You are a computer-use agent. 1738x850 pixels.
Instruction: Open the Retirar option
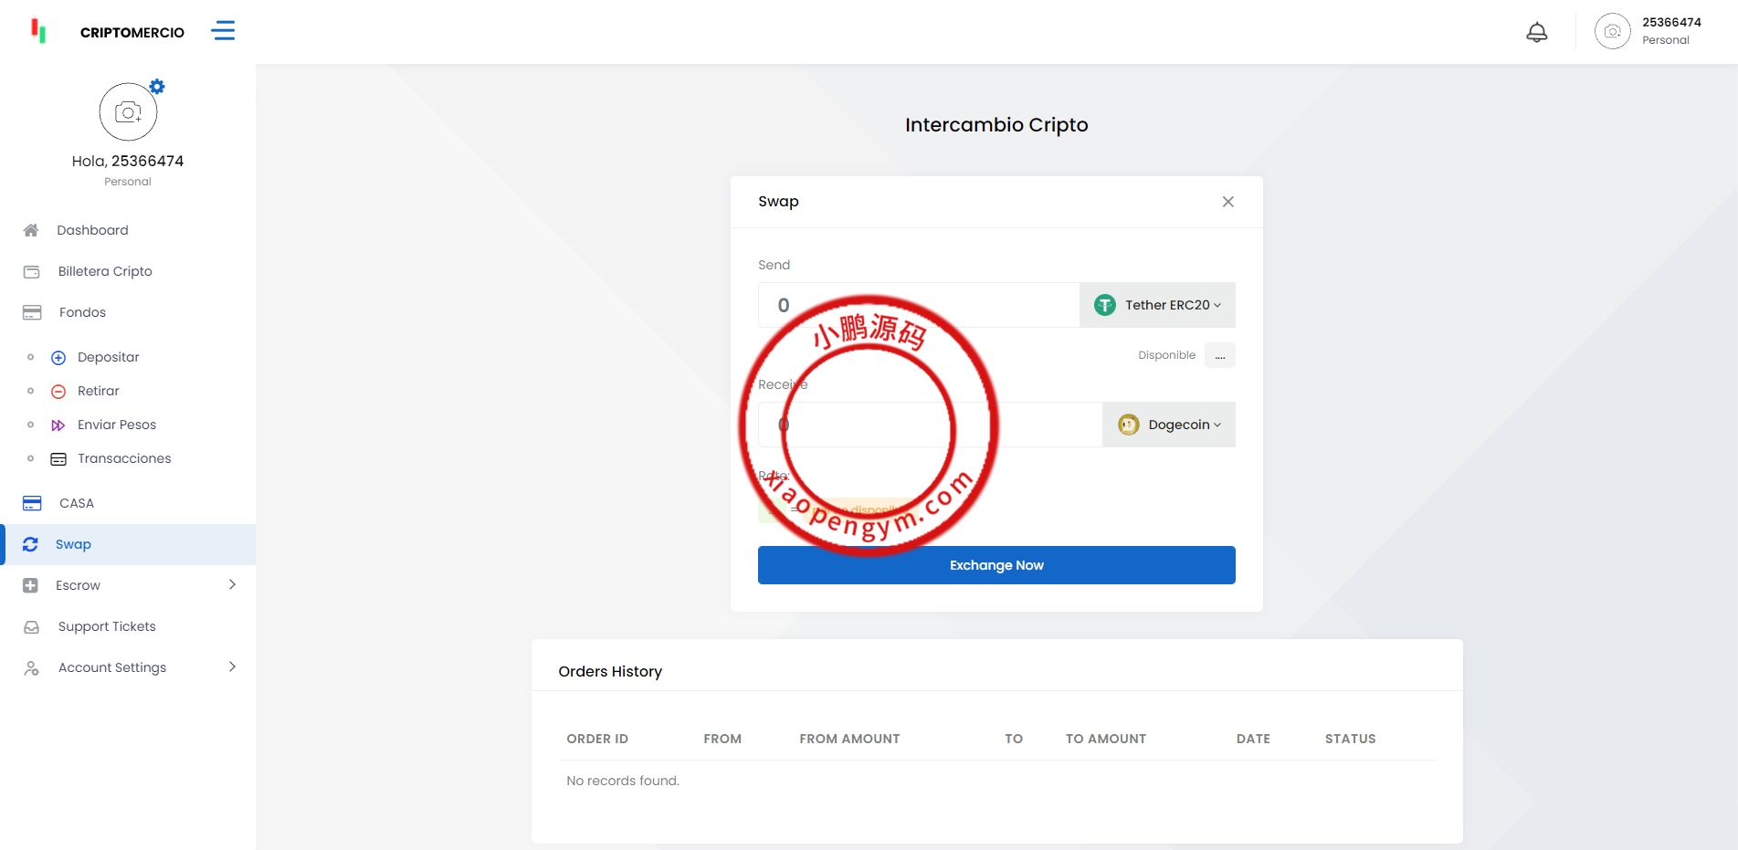[98, 391]
